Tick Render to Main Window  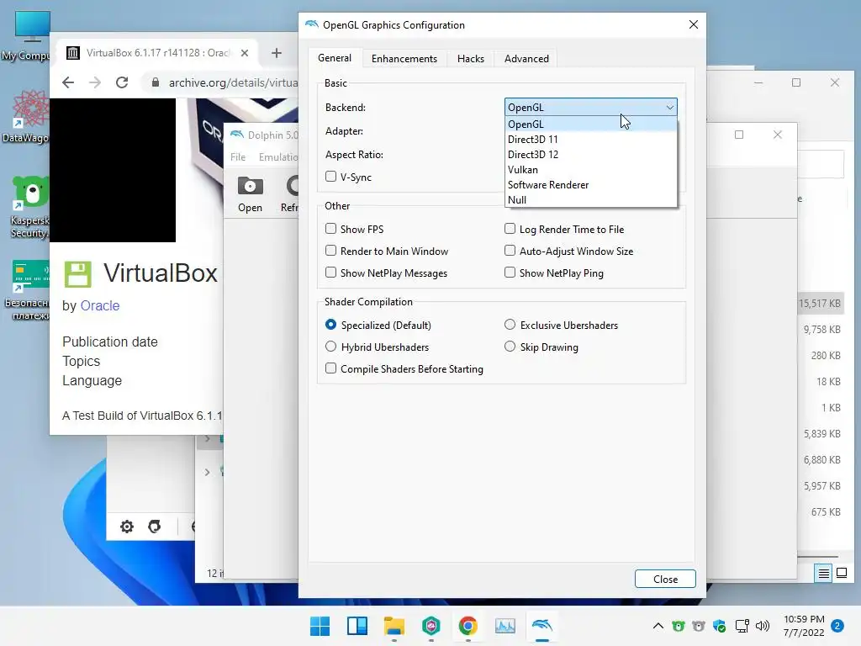[x=330, y=251]
